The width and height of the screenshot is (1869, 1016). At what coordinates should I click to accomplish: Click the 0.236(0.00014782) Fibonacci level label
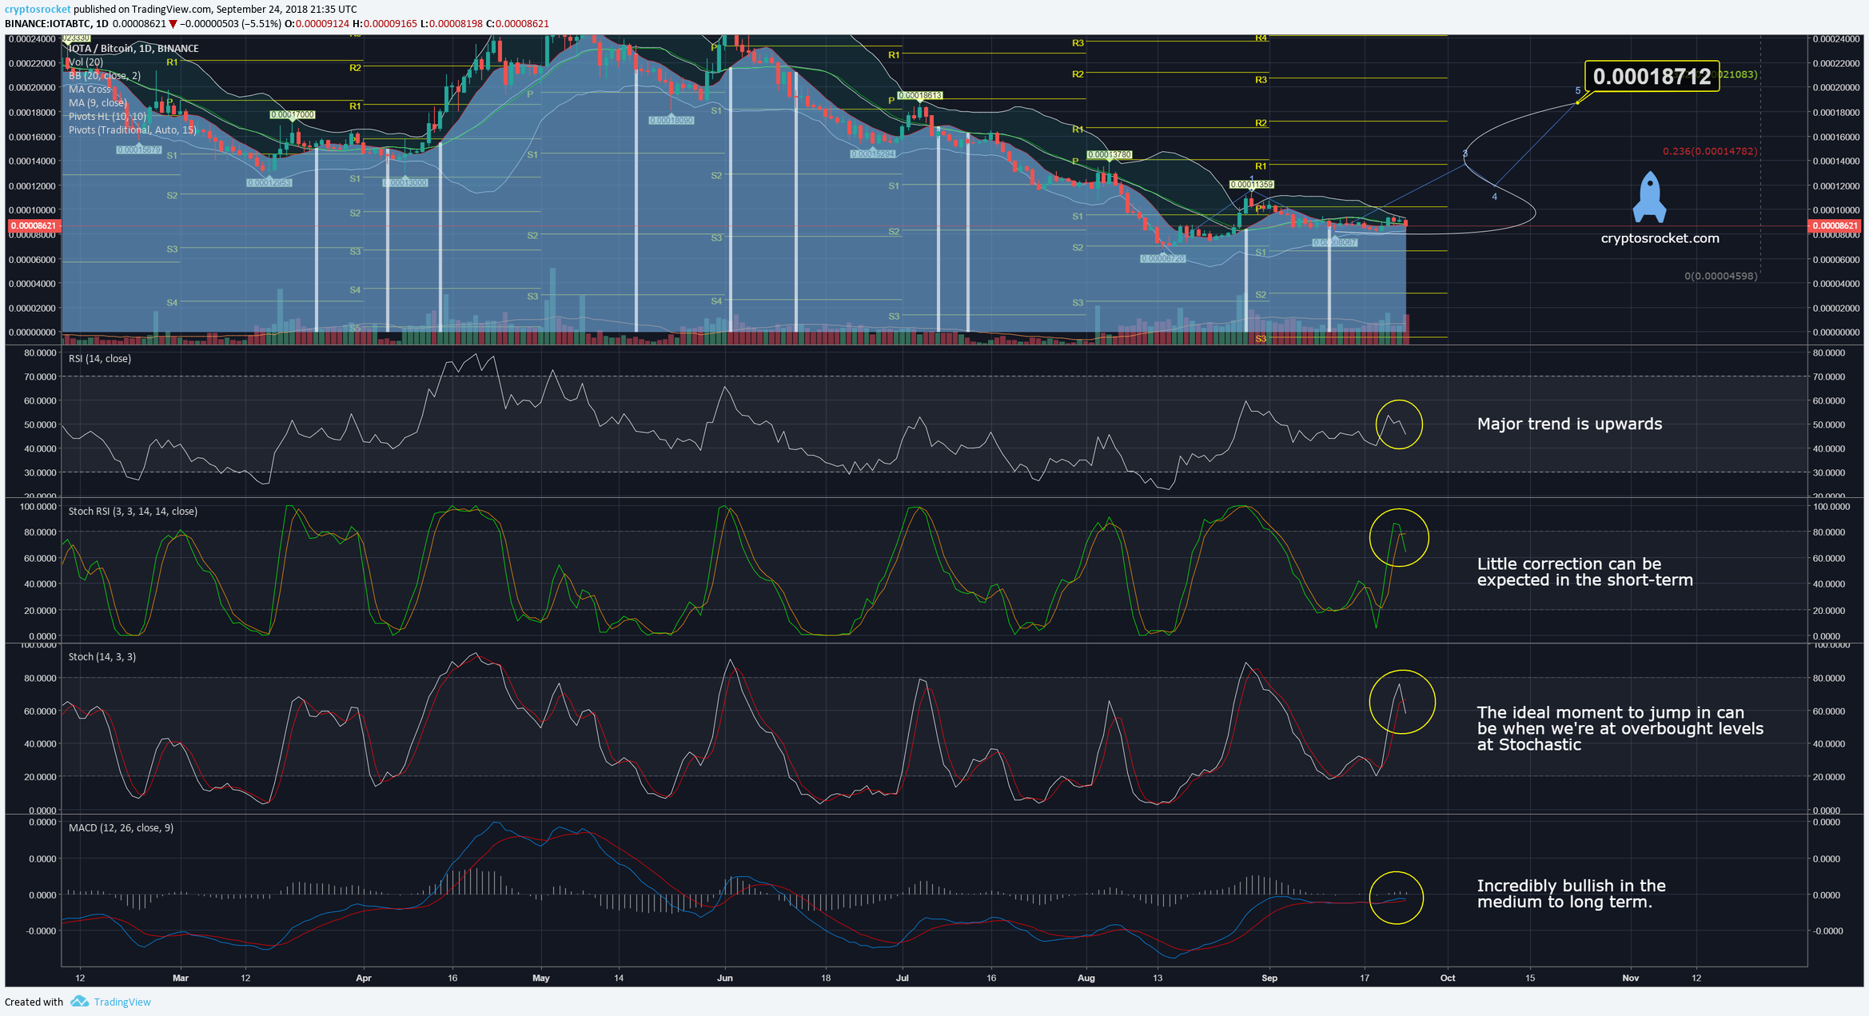click(1709, 151)
